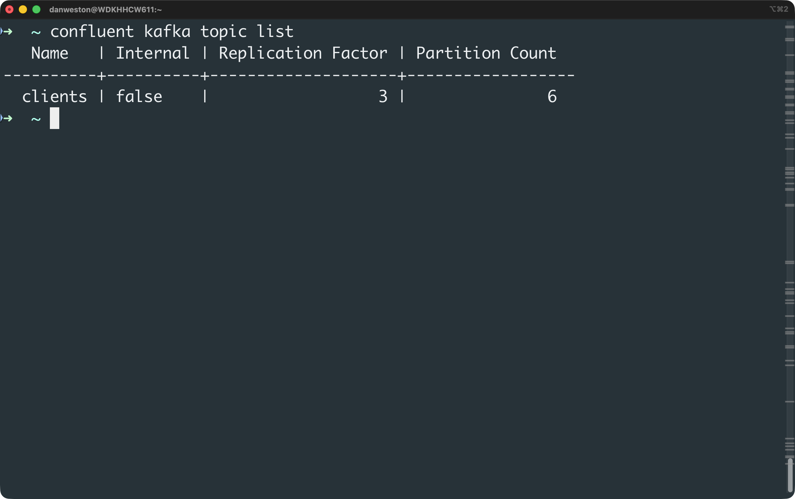Click the red close traffic light
The image size is (795, 499).
(x=10, y=10)
